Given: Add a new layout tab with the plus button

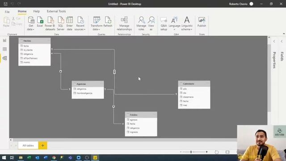Looking at the screenshot, I should pyautogui.click(x=43, y=145).
